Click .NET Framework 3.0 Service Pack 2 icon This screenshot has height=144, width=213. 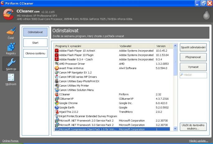pyautogui.click(x=57, y=125)
